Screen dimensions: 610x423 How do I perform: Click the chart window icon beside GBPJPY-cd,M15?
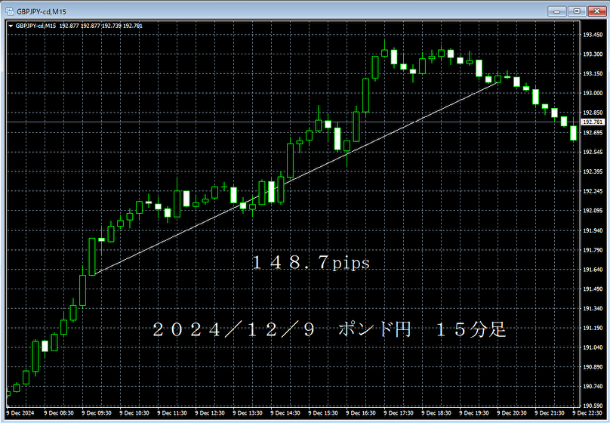[9, 11]
